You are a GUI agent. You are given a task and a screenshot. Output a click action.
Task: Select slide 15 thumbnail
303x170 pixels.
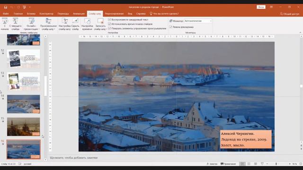[24, 127]
